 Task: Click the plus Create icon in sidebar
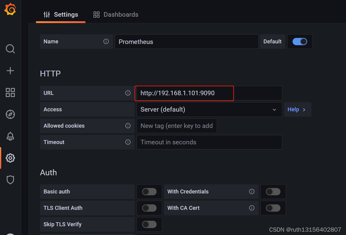[10, 71]
